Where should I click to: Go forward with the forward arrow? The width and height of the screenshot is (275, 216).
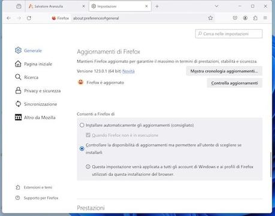coord(19,18)
